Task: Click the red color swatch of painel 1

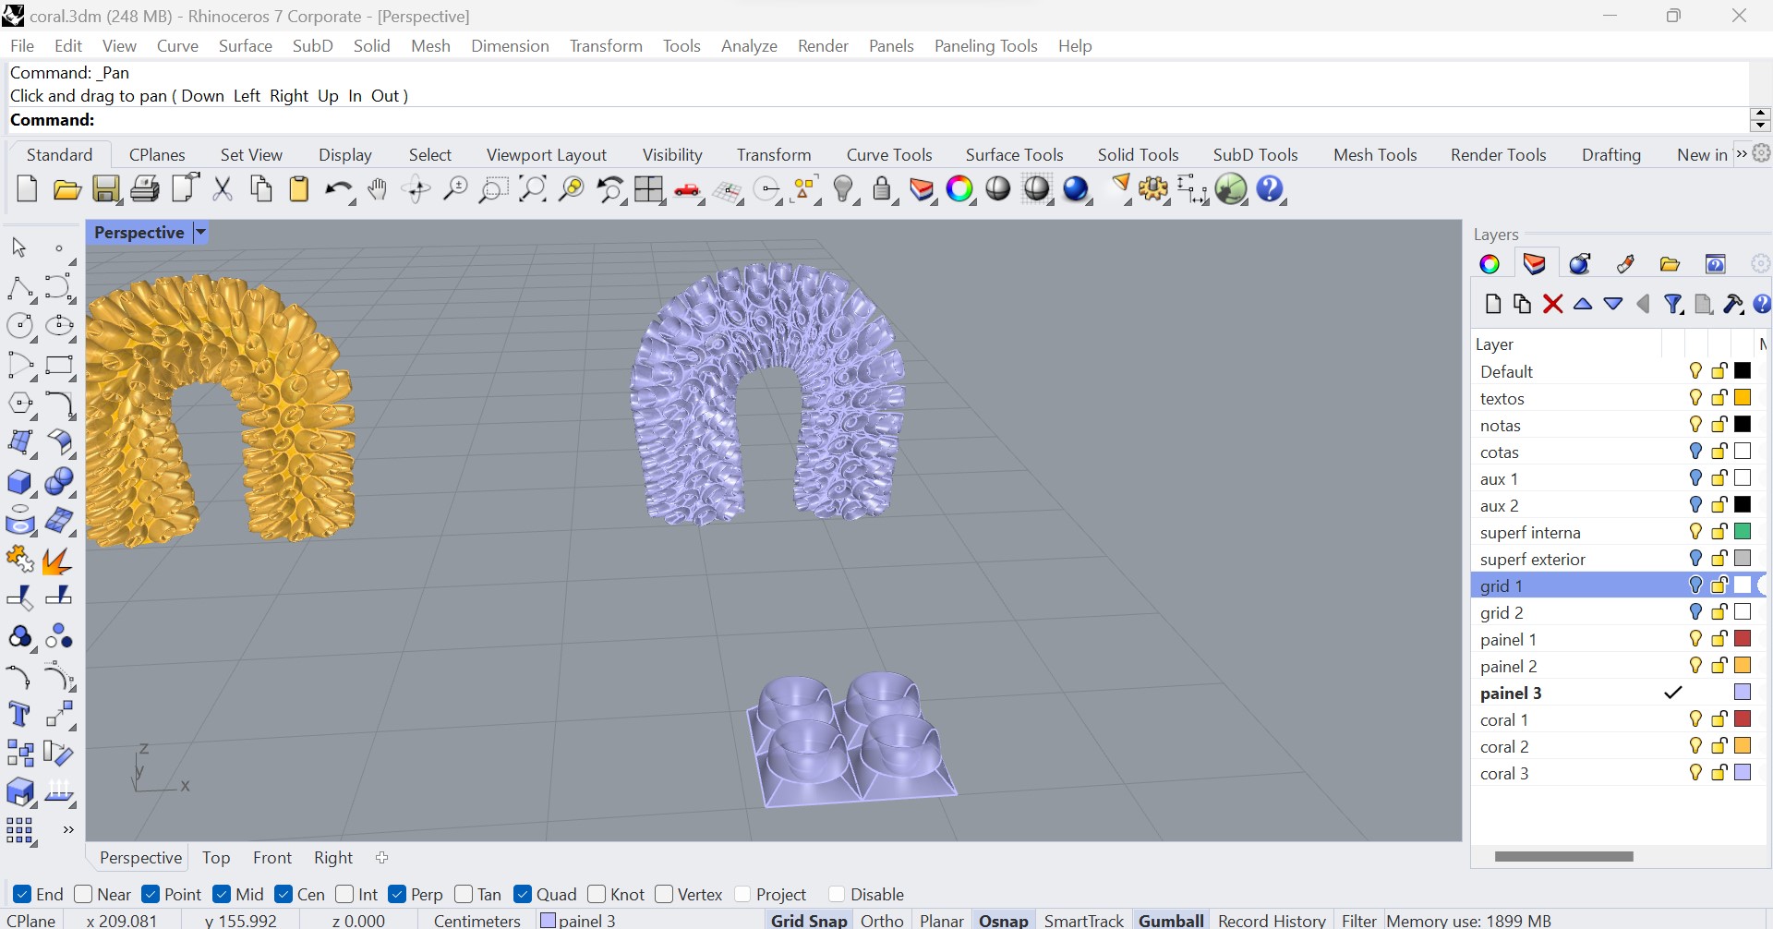Action: tap(1743, 639)
